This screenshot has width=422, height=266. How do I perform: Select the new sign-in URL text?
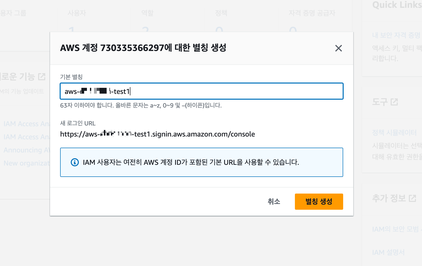[157, 134]
